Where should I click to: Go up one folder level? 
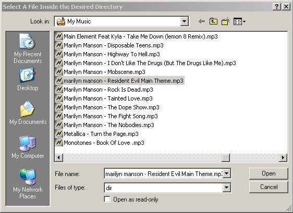pyautogui.click(x=213, y=21)
